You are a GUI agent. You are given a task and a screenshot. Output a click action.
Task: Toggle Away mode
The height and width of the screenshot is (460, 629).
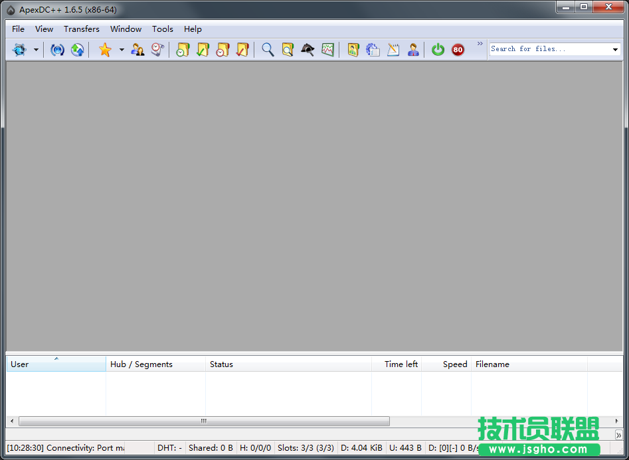[413, 50]
